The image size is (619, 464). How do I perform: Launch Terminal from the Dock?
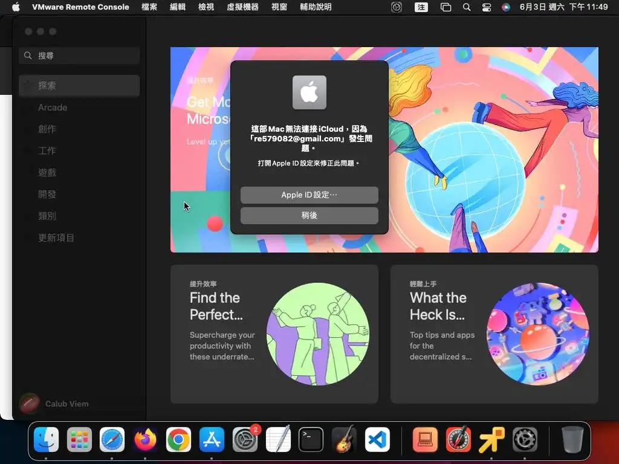tap(311, 440)
